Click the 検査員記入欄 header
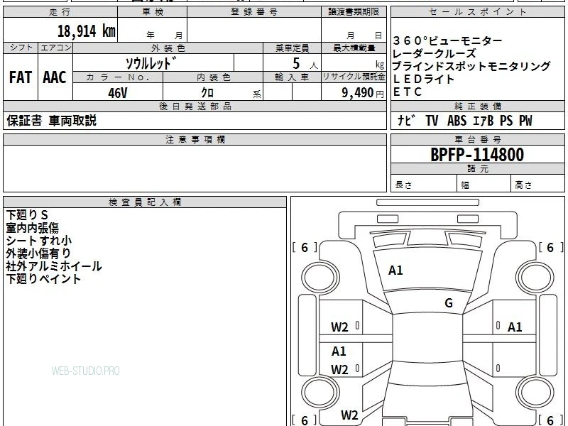Image resolution: width=568 pixels, height=426 pixels. pyautogui.click(x=145, y=202)
